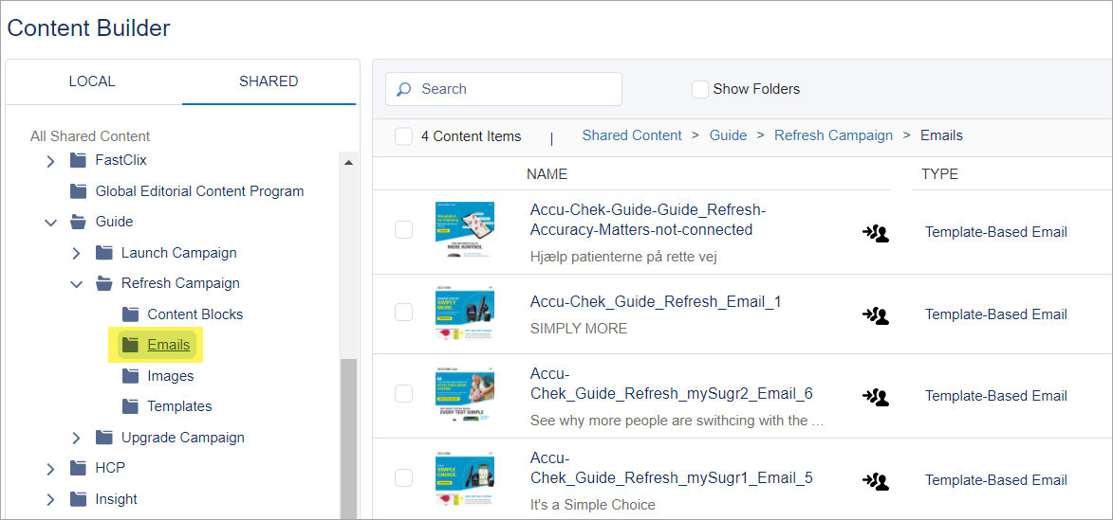
Task: Switch to the LOCAL tab
Action: (x=92, y=81)
